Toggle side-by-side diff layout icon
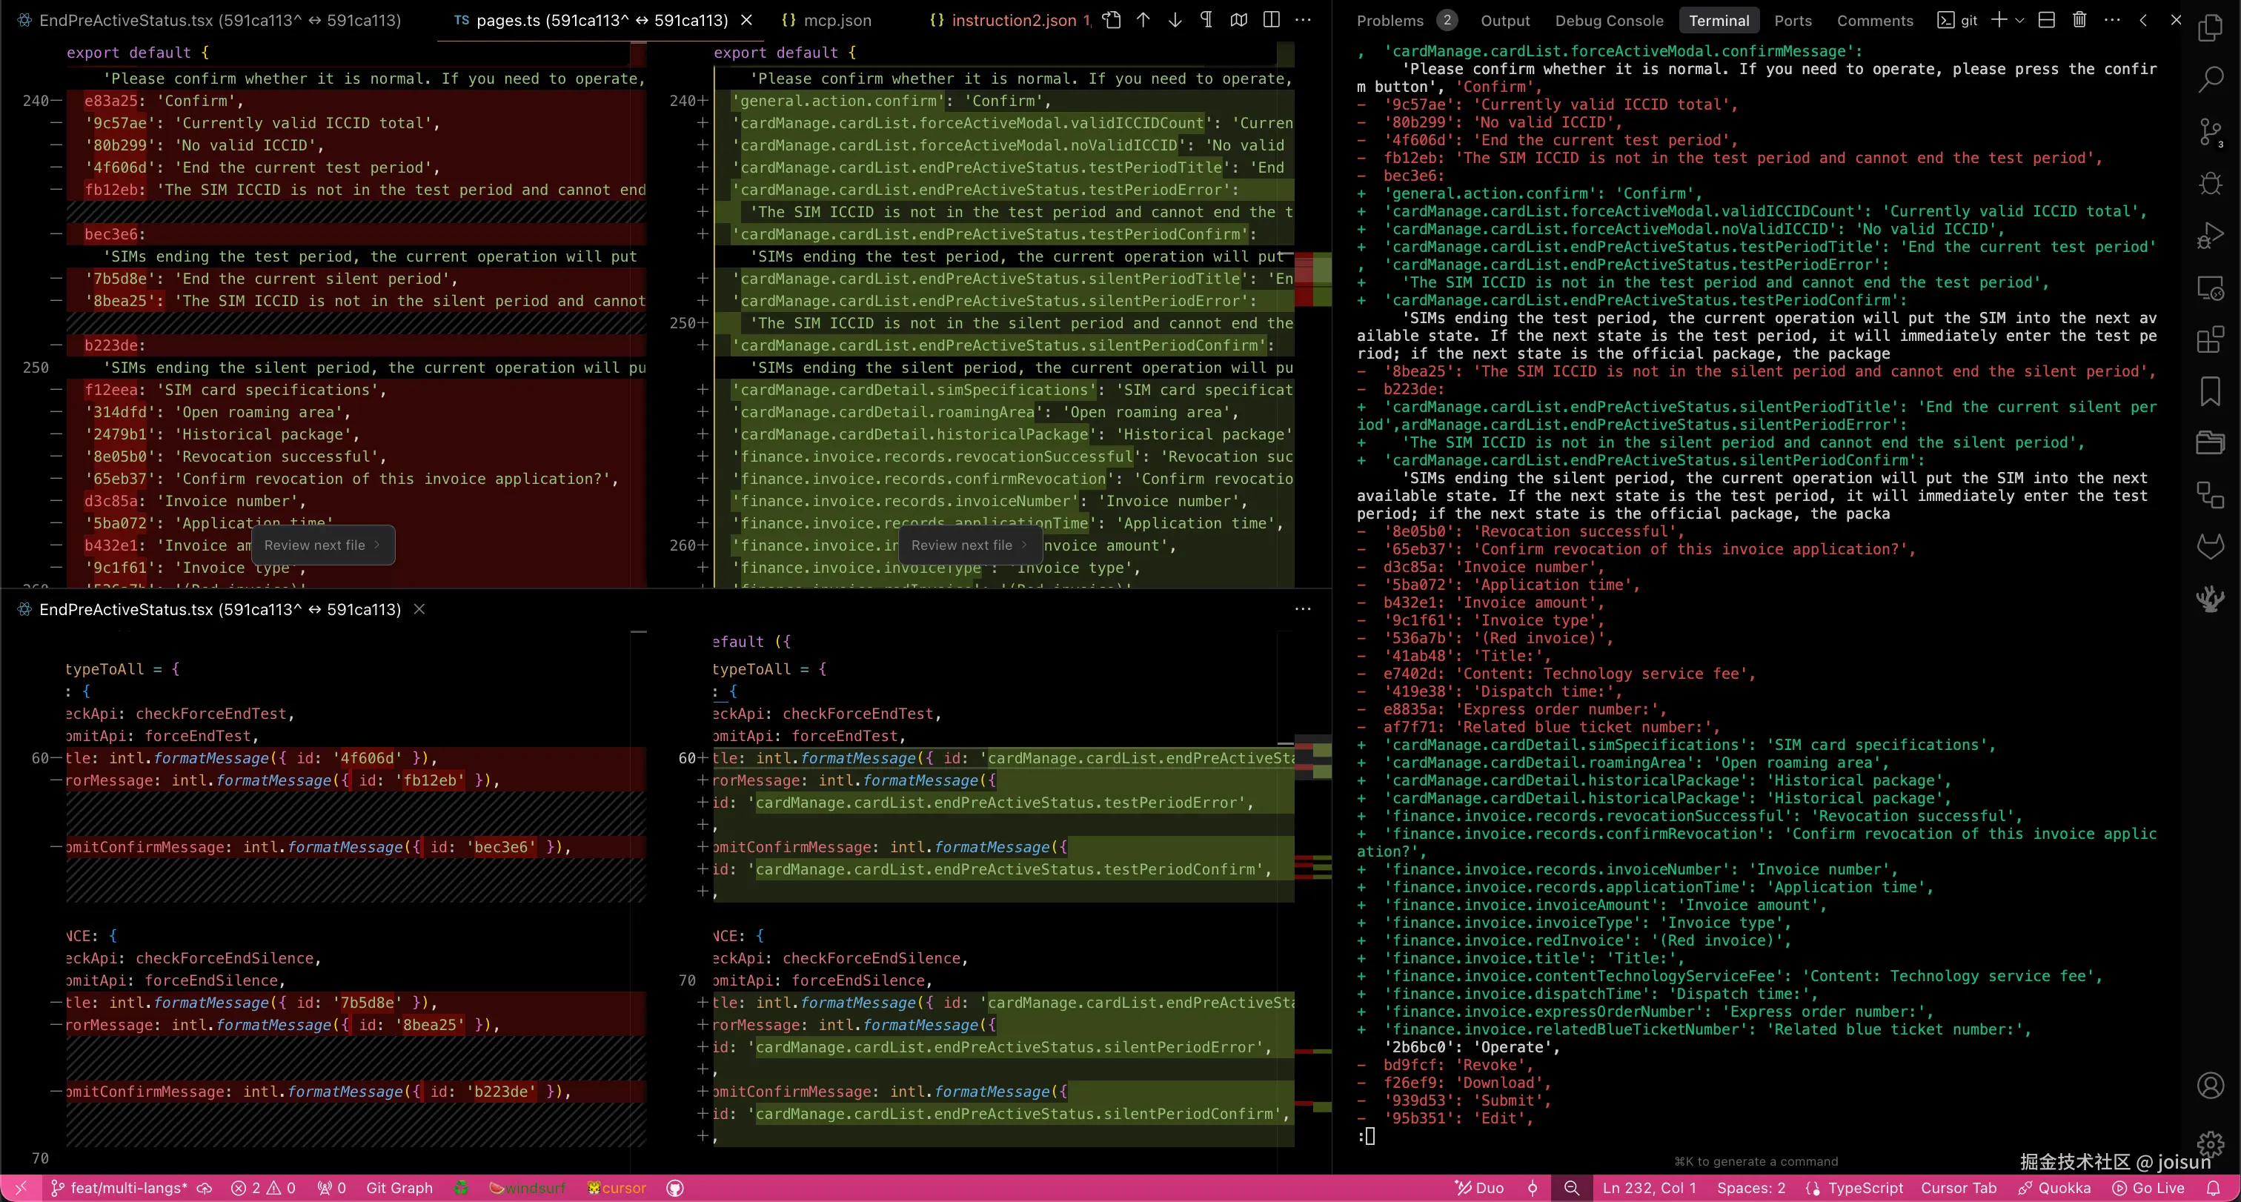This screenshot has height=1202, width=2241. 1271,20
